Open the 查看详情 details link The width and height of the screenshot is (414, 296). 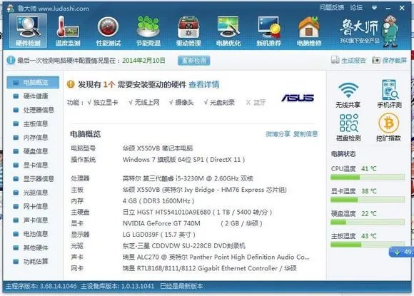click(x=204, y=84)
